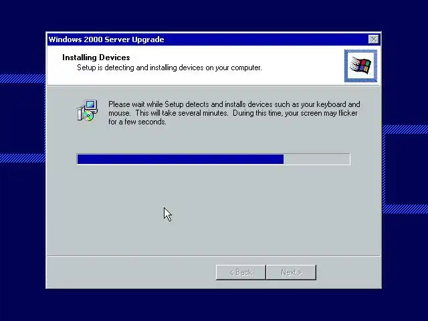Click the greyed-out Next button
Viewport: 428px width, 321px height.
point(291,272)
